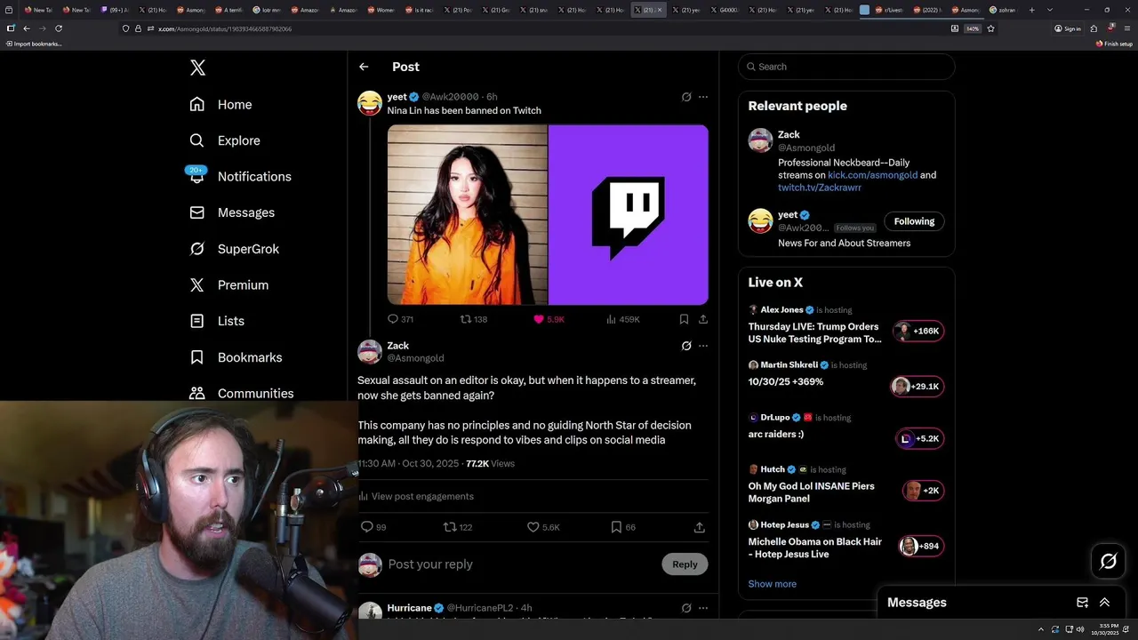The image size is (1138, 640).
Task: Click the X logo home icon
Action: click(x=197, y=68)
